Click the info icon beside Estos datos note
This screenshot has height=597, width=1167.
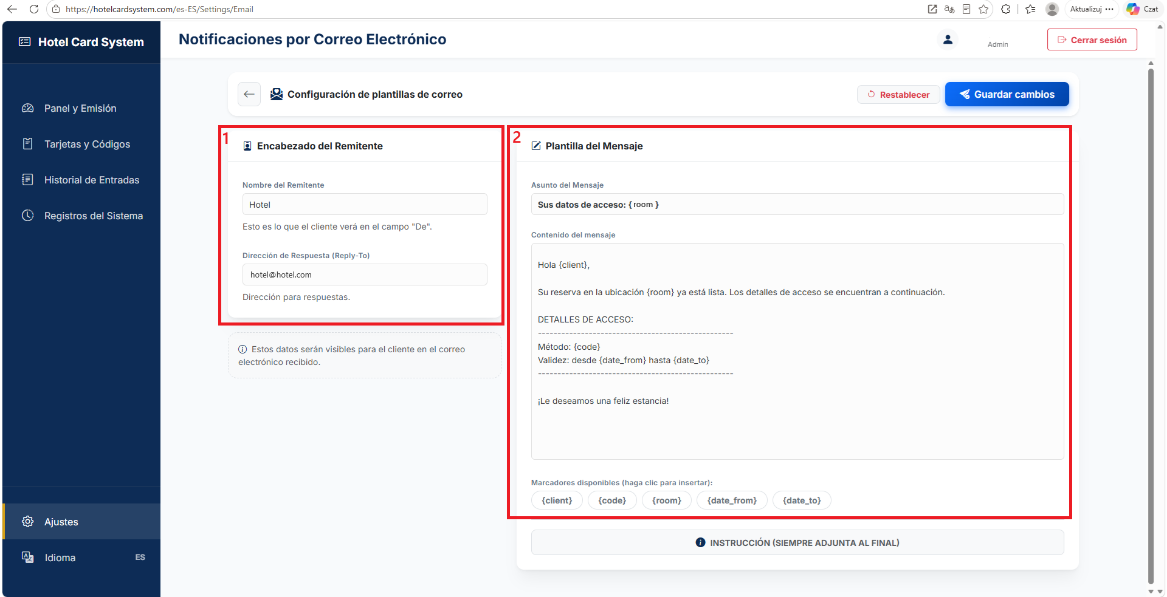pos(243,349)
